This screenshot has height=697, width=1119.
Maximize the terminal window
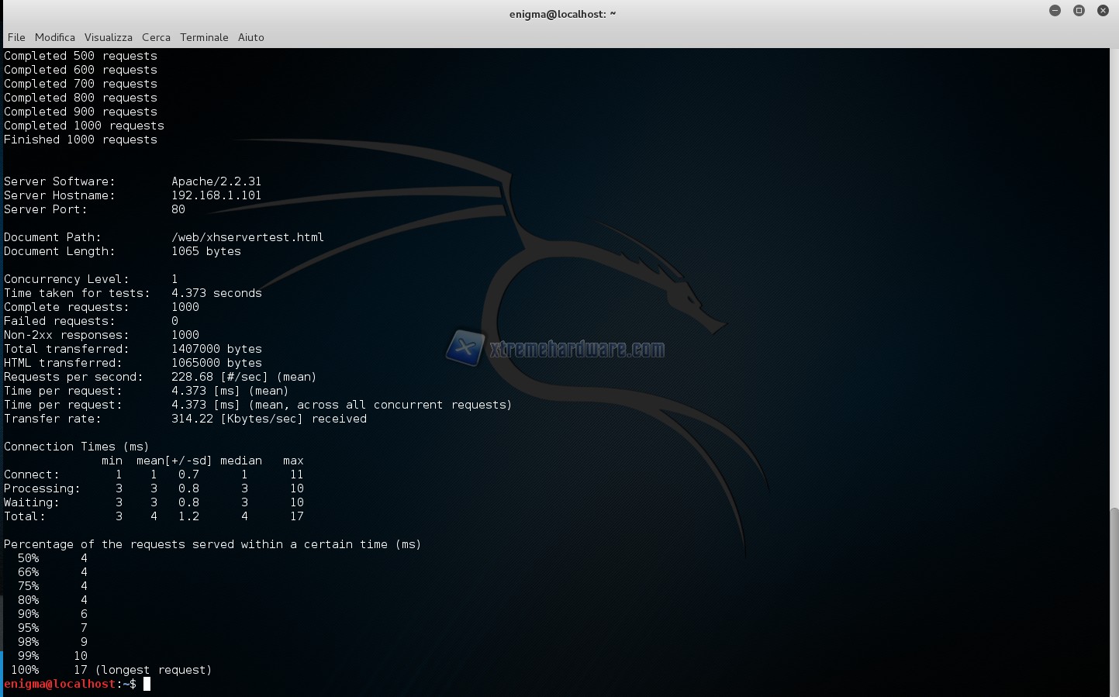pos(1079,10)
